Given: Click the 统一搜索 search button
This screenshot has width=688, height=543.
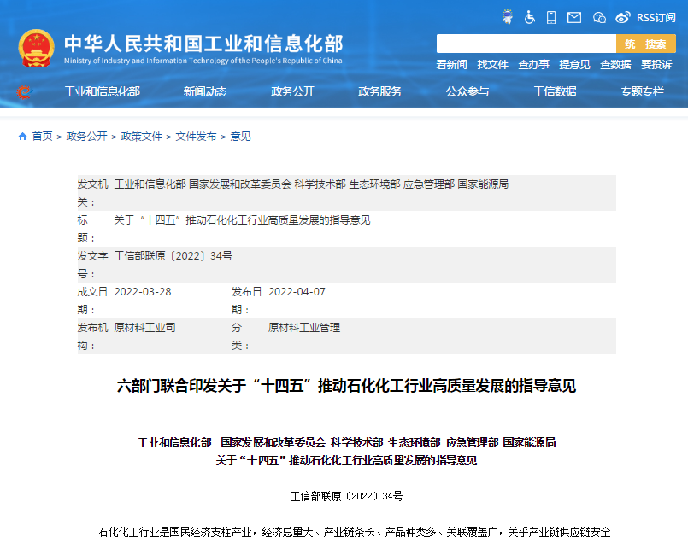Looking at the screenshot, I should coord(646,43).
